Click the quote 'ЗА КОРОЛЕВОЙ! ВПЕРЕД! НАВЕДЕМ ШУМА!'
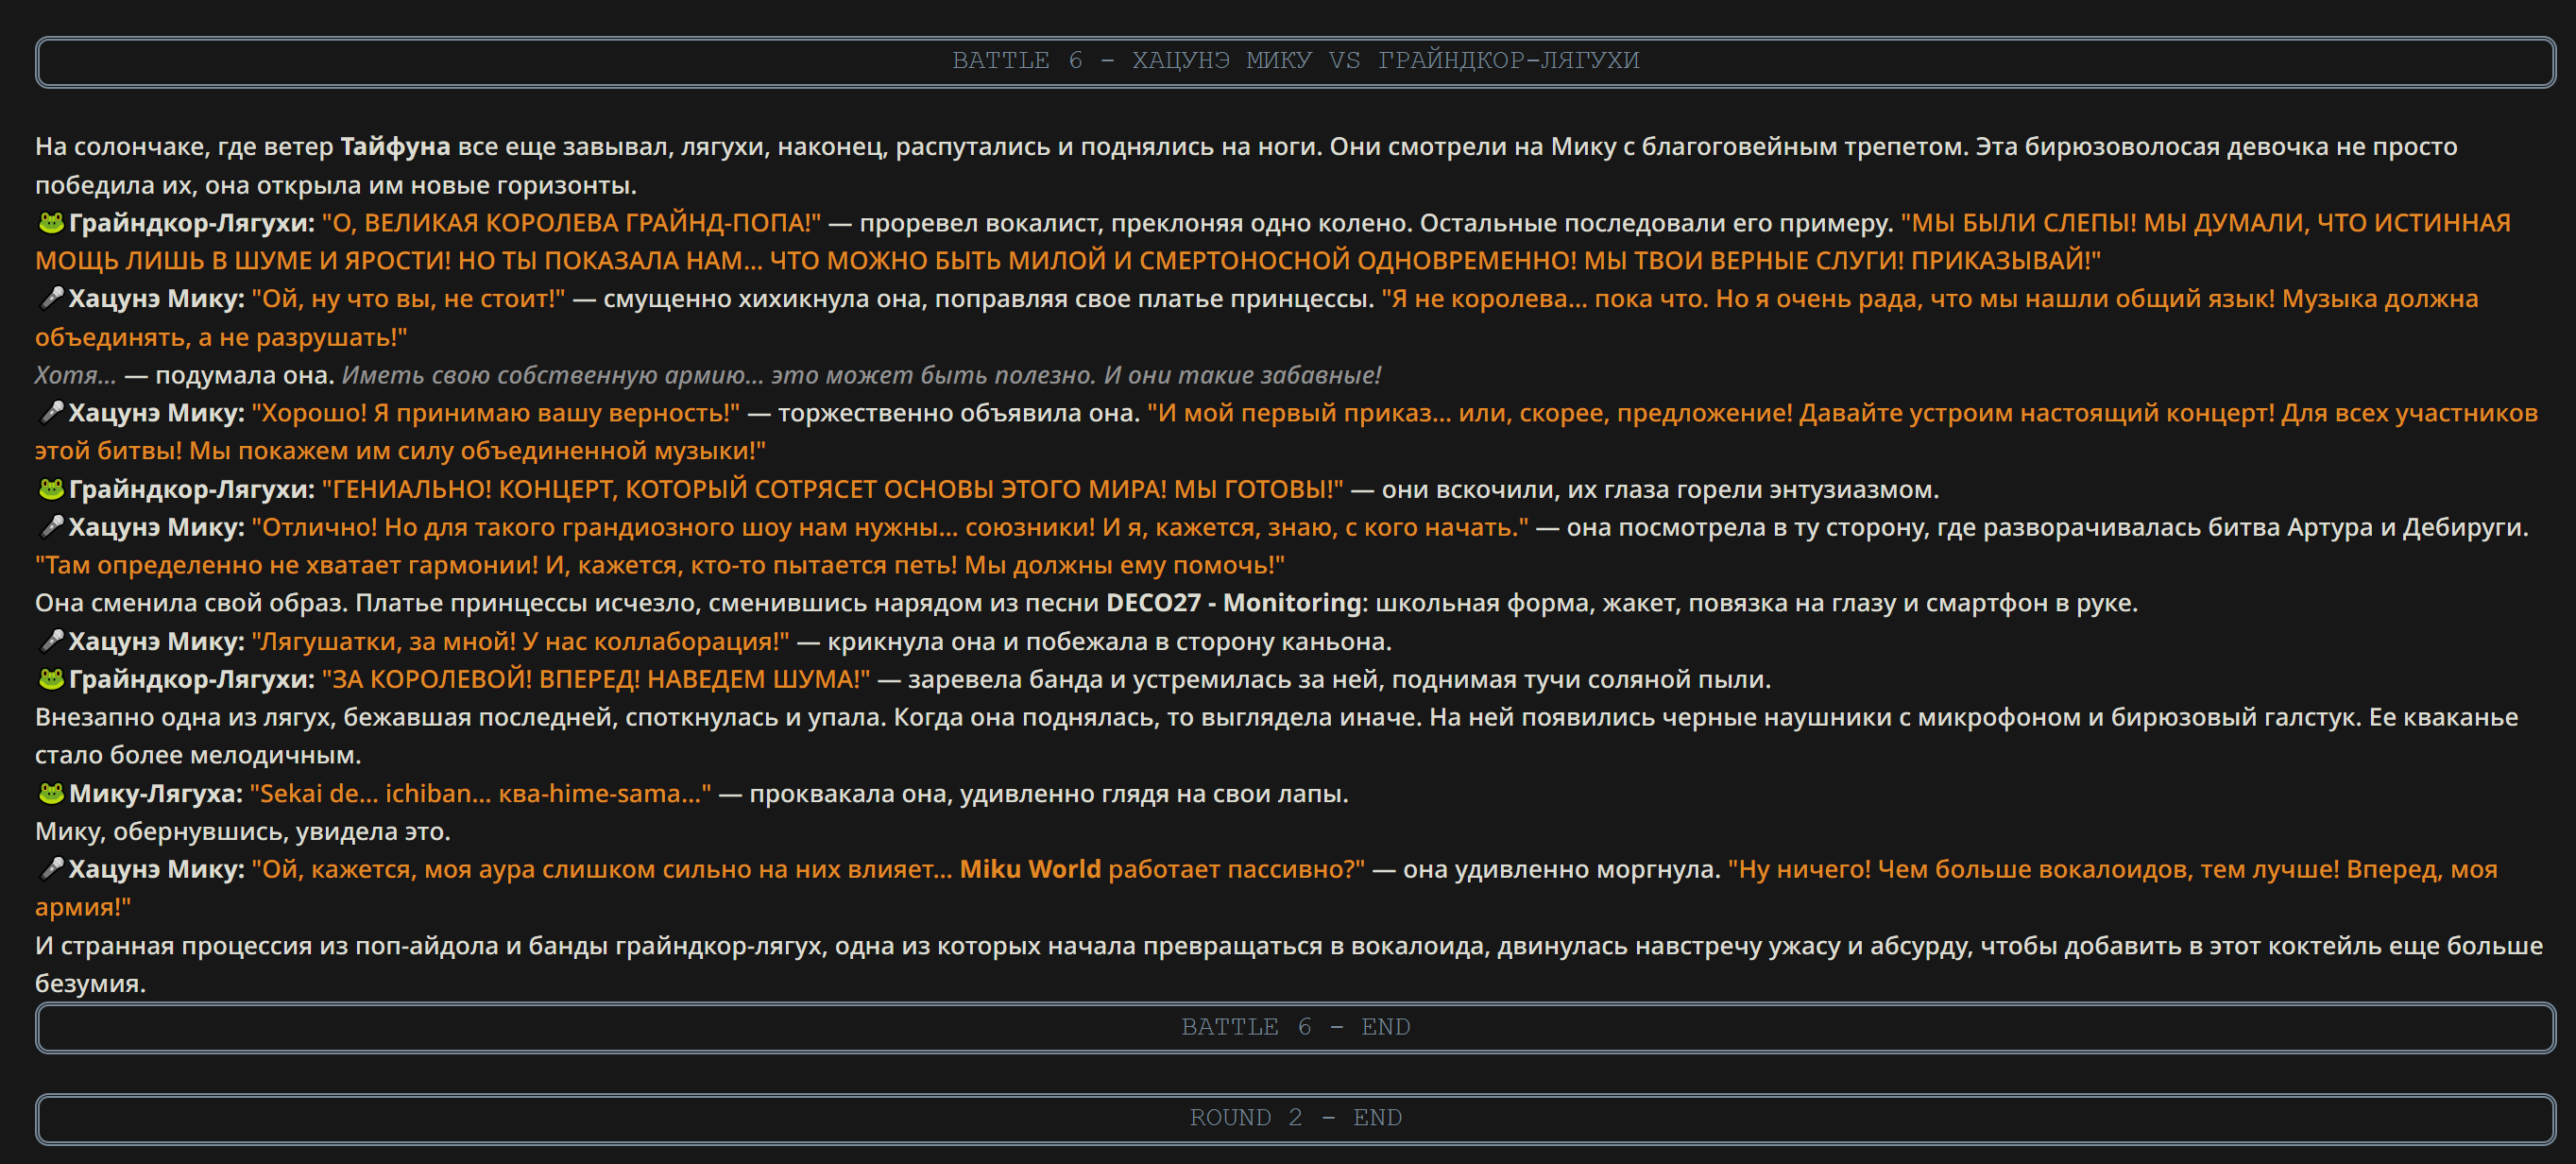 click(x=596, y=679)
